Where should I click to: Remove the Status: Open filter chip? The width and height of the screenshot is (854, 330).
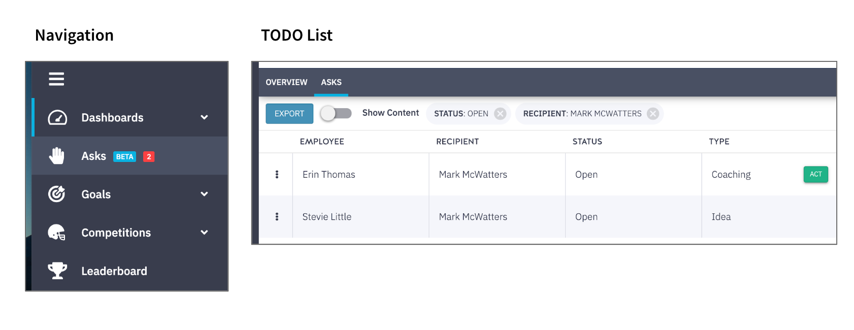pos(500,114)
